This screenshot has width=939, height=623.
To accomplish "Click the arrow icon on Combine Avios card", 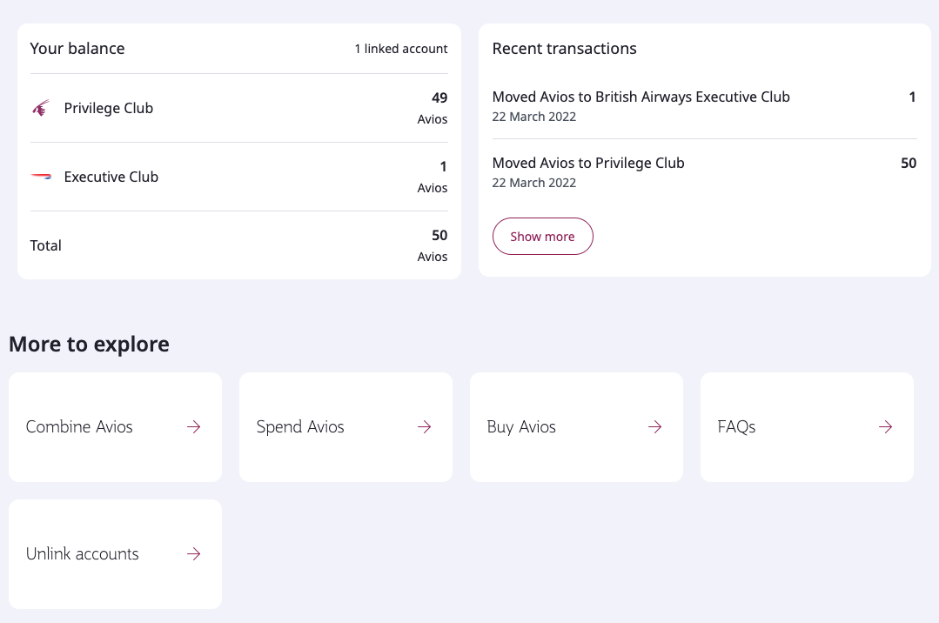I will 191,426.
